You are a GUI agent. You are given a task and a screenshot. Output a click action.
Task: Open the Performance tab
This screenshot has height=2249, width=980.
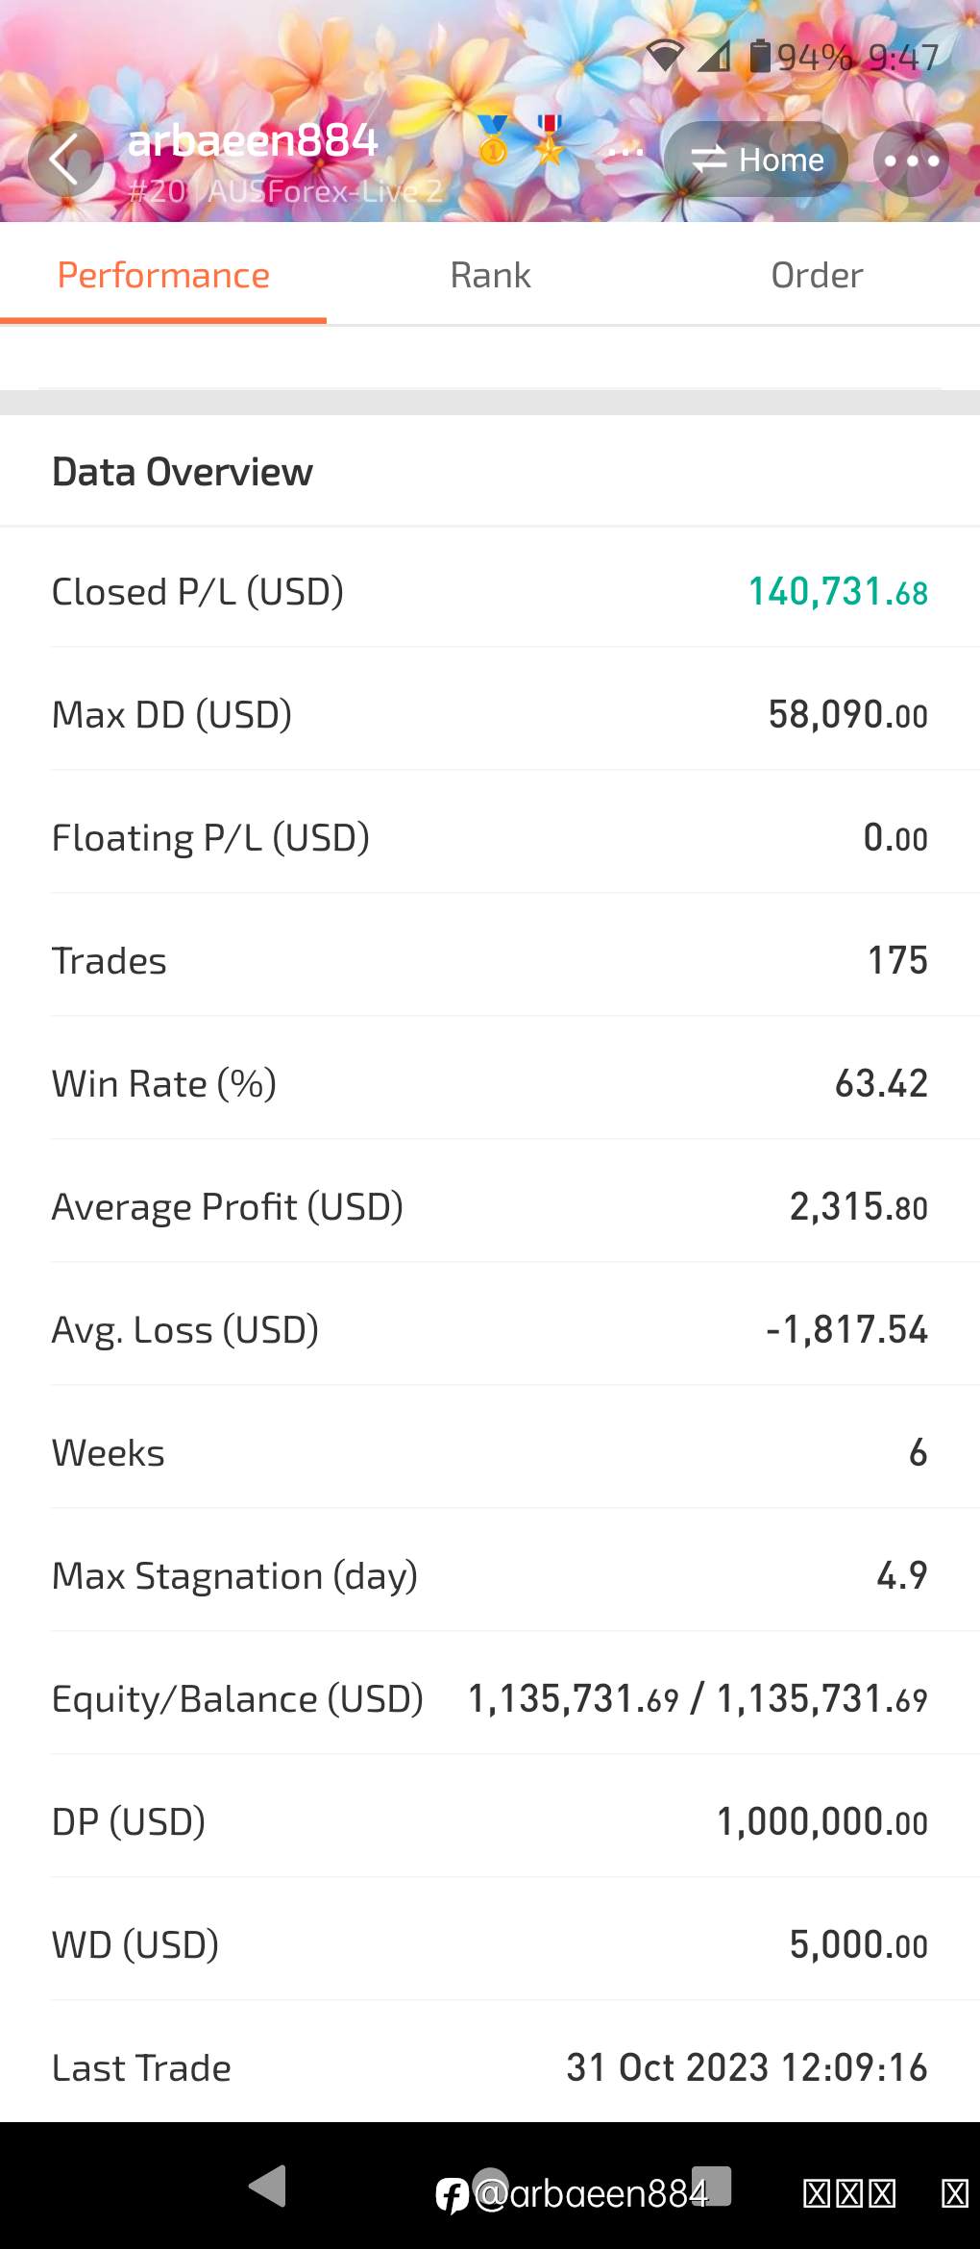point(163,276)
